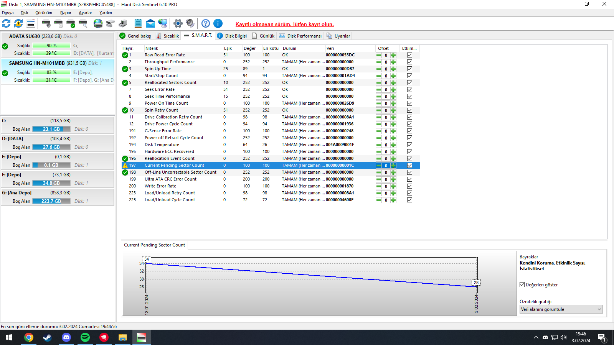Toggle enabled checkbox for Power On Time Count

click(x=410, y=103)
